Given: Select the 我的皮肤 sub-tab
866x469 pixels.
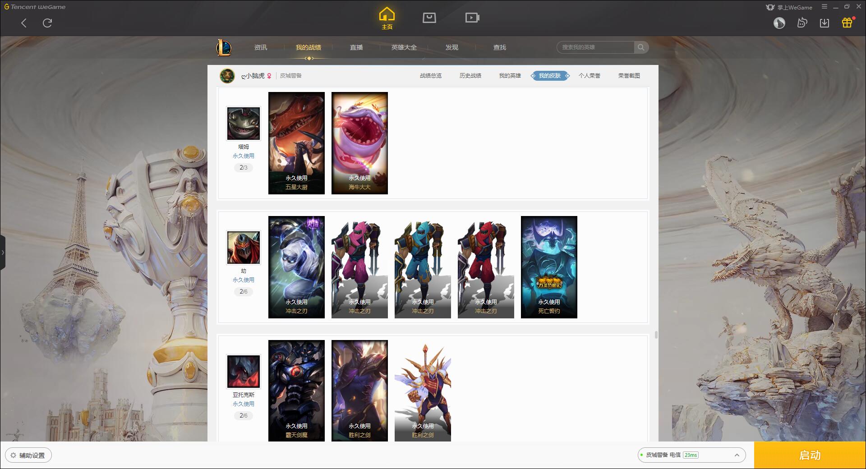Looking at the screenshot, I should [550, 76].
